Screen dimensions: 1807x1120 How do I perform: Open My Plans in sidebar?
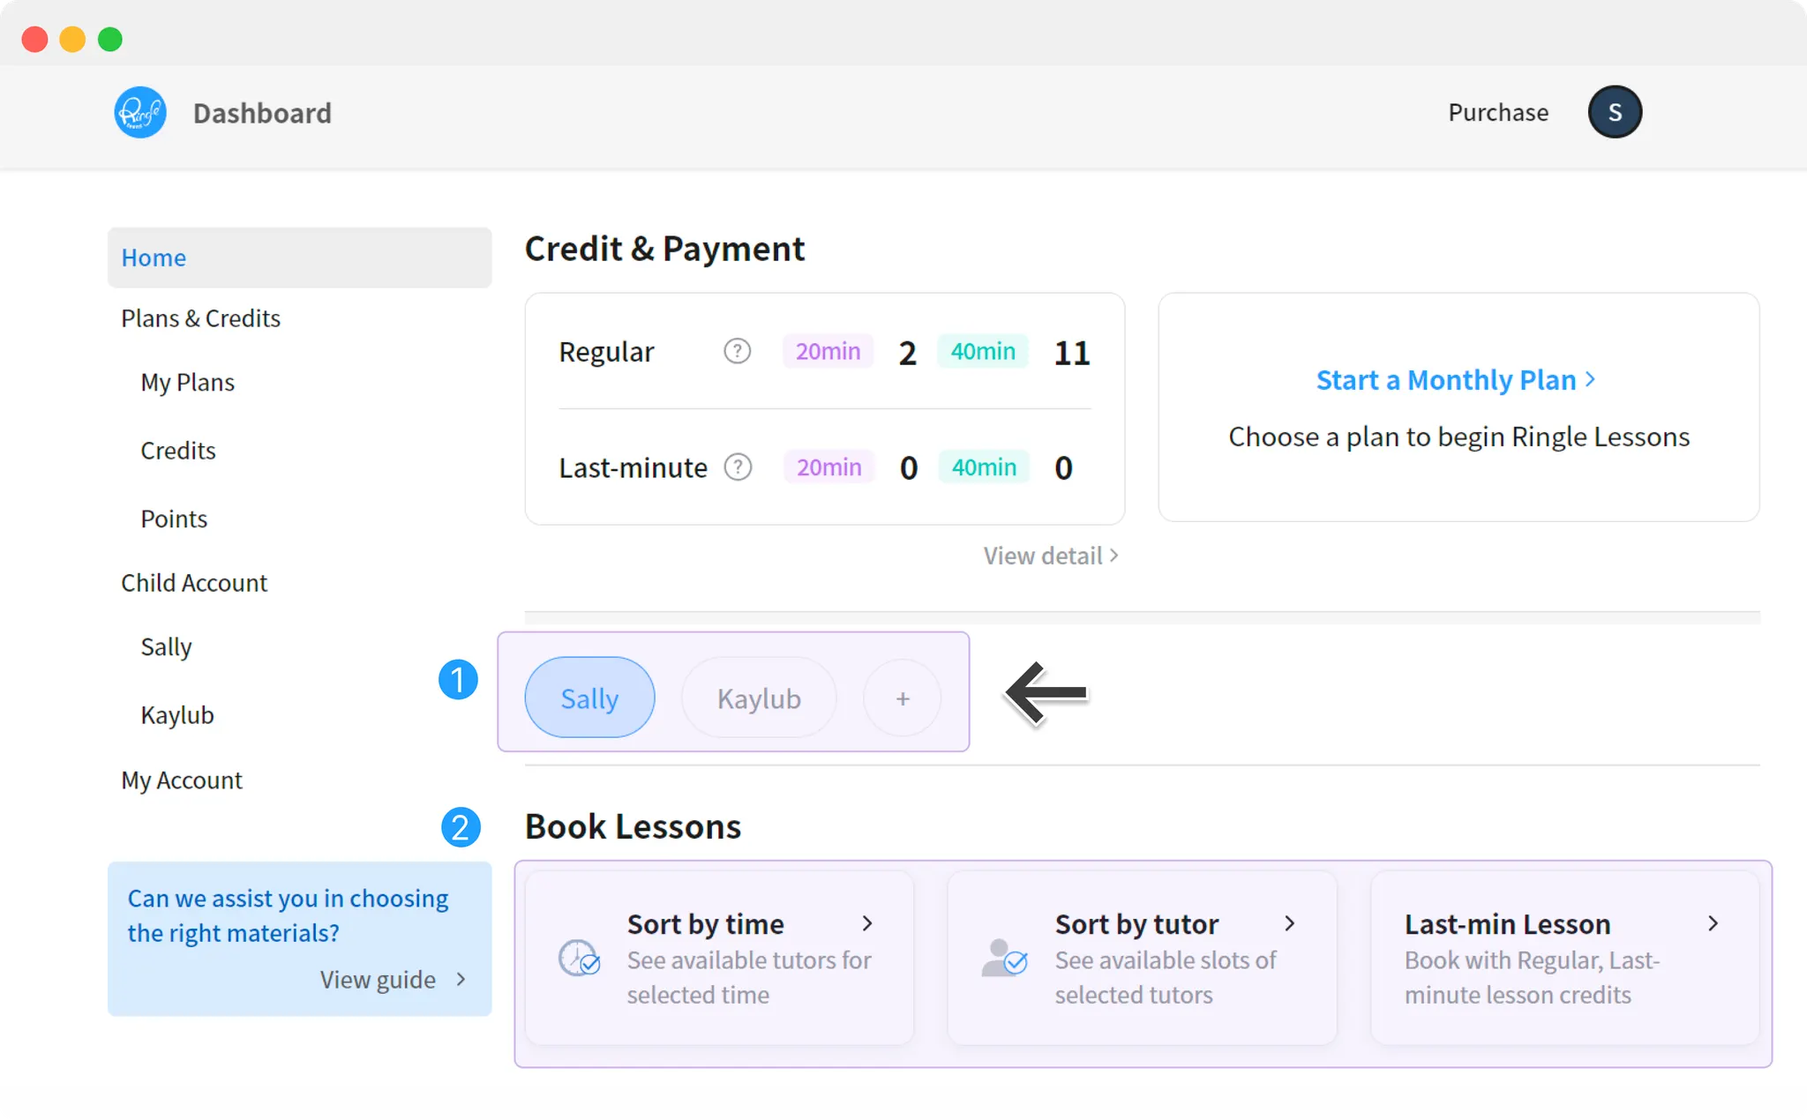[x=187, y=383]
